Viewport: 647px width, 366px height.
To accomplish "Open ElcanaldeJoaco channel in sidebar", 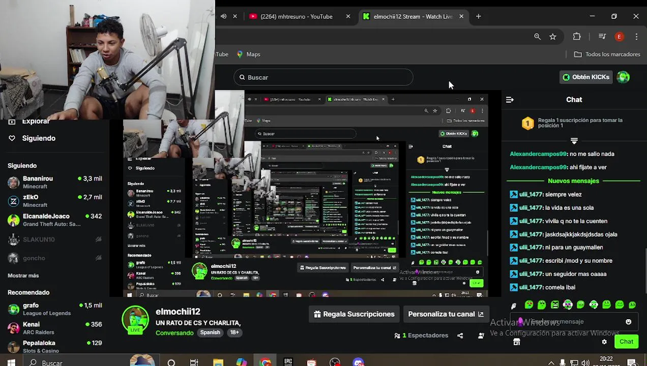I will coord(54,220).
